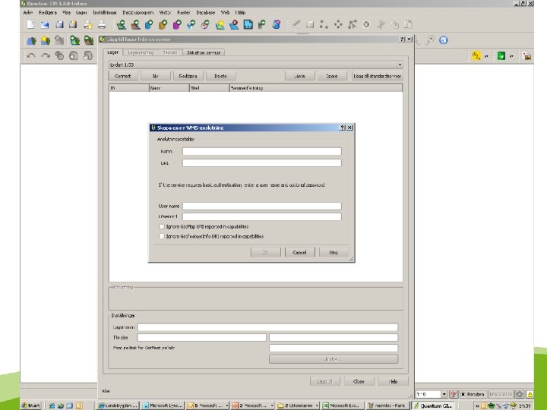Screen dimensions: 547x410
Task: Open the Redigera menu
Action: [x=47, y=13]
